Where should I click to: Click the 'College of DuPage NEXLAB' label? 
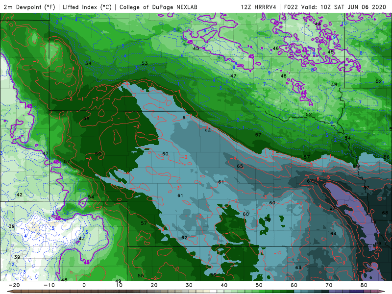point(158,7)
